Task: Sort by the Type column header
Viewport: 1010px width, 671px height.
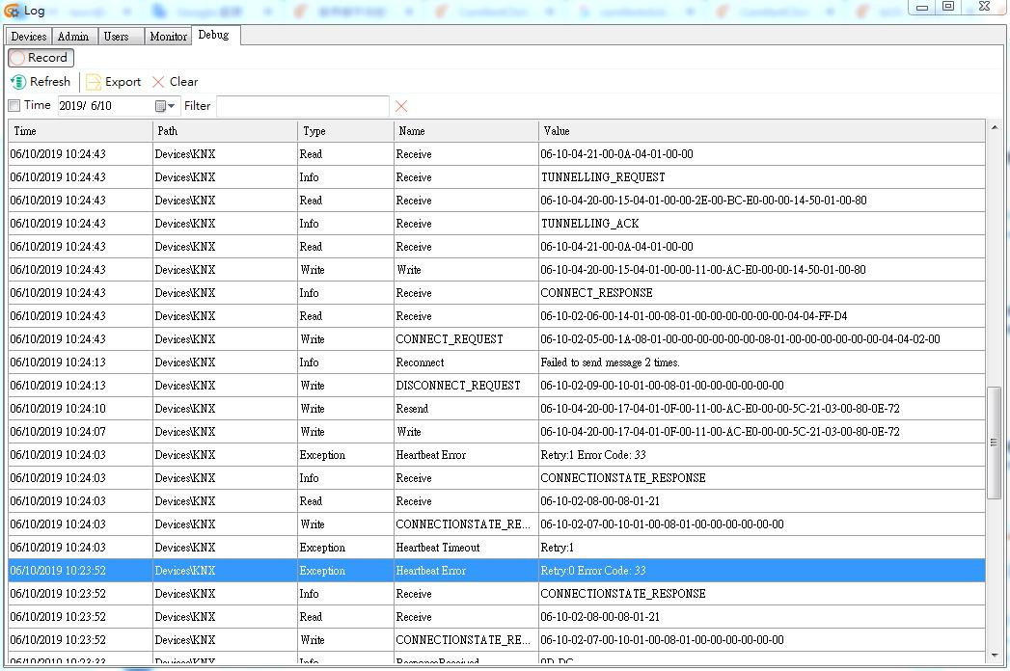Action: tap(345, 131)
